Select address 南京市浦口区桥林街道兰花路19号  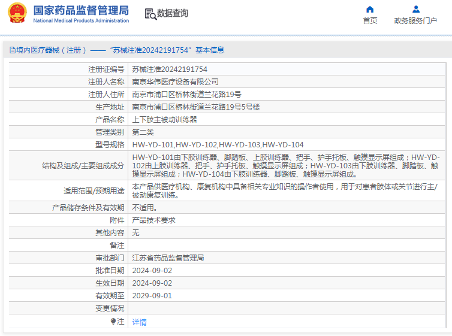click(x=186, y=95)
